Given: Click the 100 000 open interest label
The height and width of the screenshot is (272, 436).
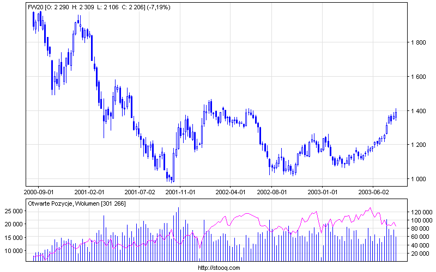Looking at the screenshot, I should click(x=421, y=221).
